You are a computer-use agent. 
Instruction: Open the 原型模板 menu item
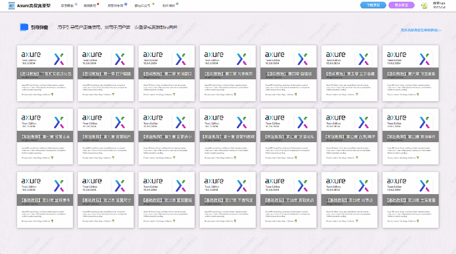tap(67, 5)
